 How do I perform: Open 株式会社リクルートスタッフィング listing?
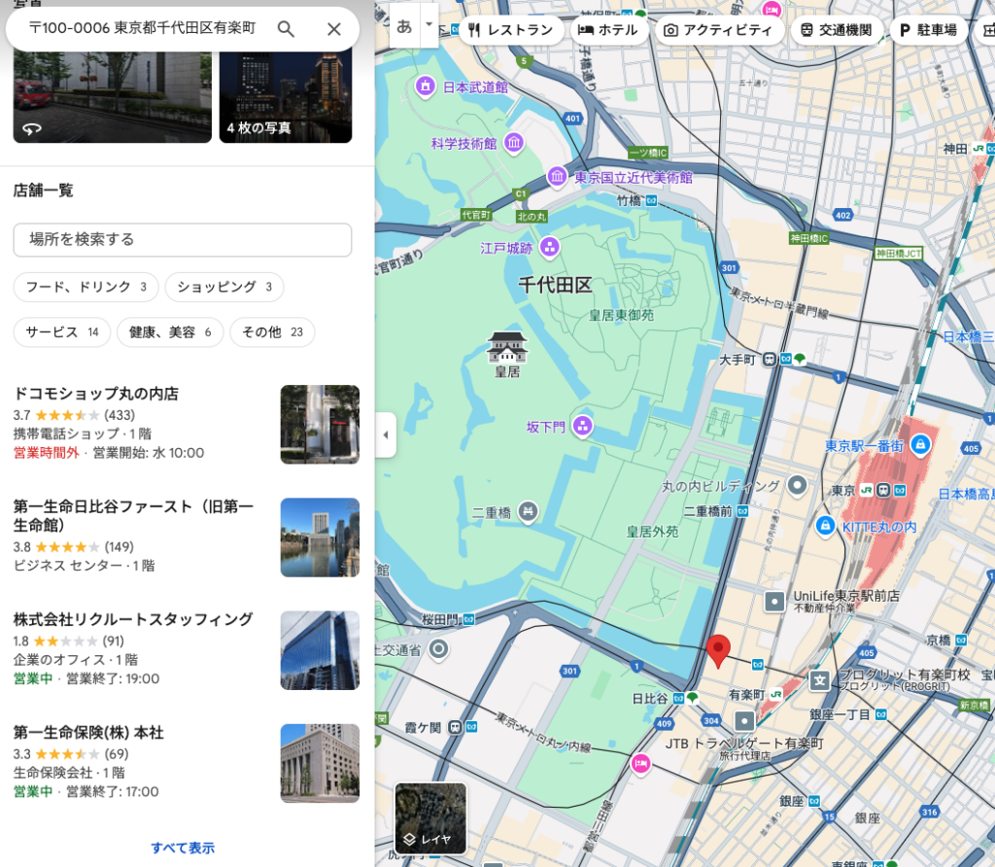click(x=187, y=650)
